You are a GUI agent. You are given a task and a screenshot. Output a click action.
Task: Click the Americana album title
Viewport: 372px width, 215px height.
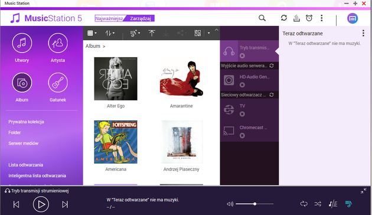pyautogui.click(x=116, y=169)
